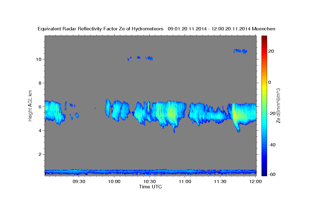
Task: Click the 11:00 time tick label
Action: pyautogui.click(x=185, y=182)
